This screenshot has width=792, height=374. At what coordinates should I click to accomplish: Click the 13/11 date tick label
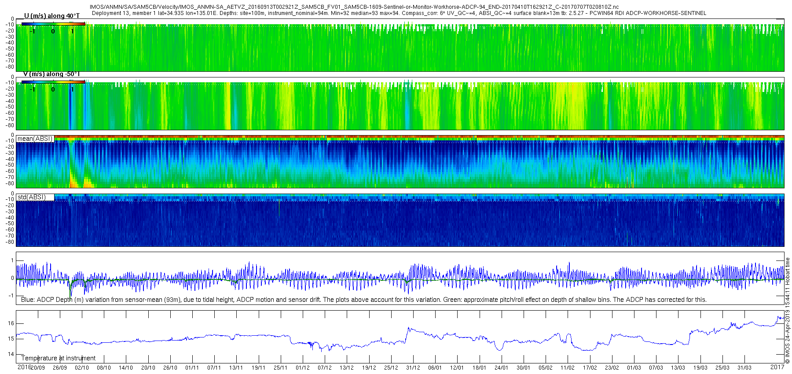(236, 368)
